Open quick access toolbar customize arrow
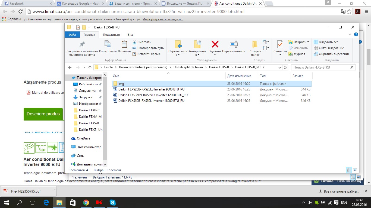Screen dimensions: 371x208 pyautogui.click(x=89, y=28)
